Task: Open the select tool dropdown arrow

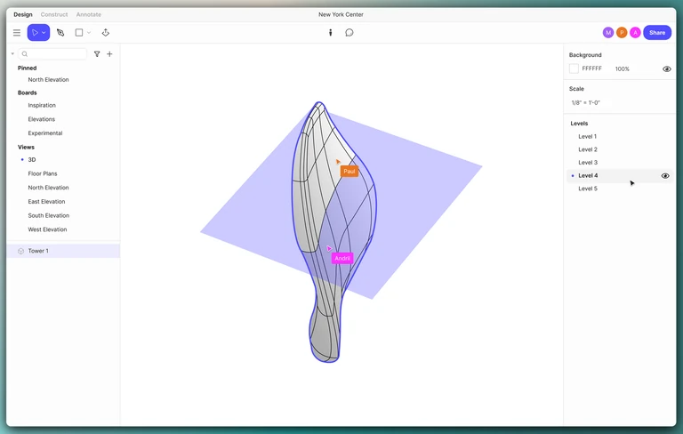Action: pyautogui.click(x=44, y=33)
